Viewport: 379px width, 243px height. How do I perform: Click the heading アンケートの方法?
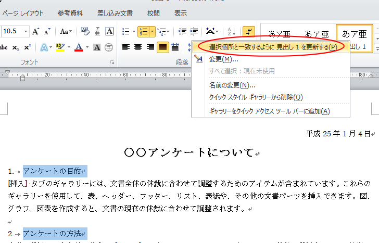52,233
